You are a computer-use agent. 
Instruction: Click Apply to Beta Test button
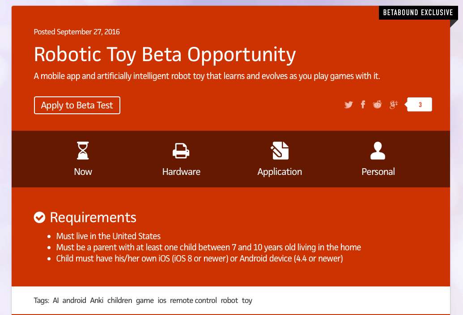77,105
